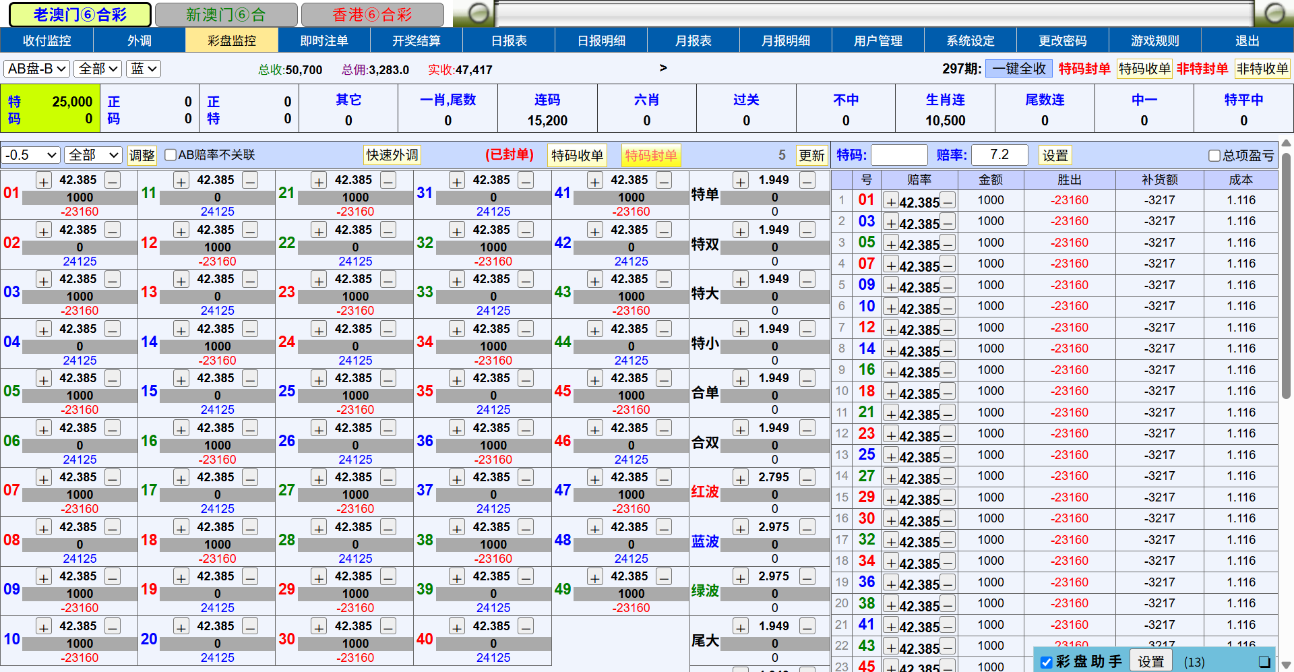Decrease odds for 红波 with minus icon
This screenshot has height=672, width=1294.
(807, 478)
